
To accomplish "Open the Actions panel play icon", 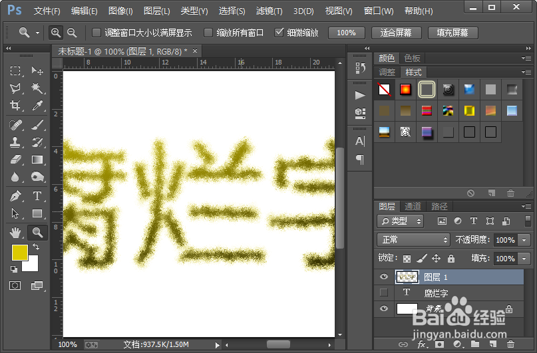I will 359,95.
